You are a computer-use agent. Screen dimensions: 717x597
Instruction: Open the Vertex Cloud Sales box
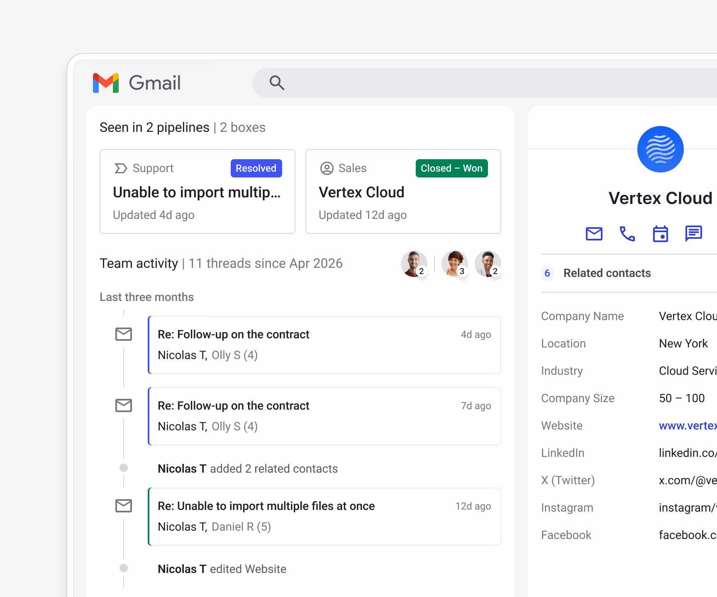coord(403,192)
